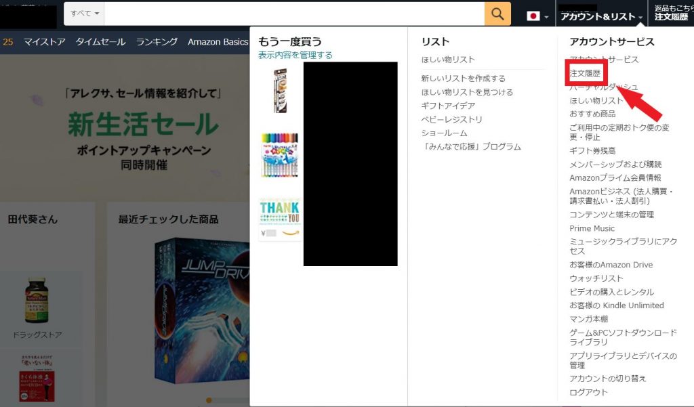
Task: Open ランキング in navigation bar
Action: (157, 42)
